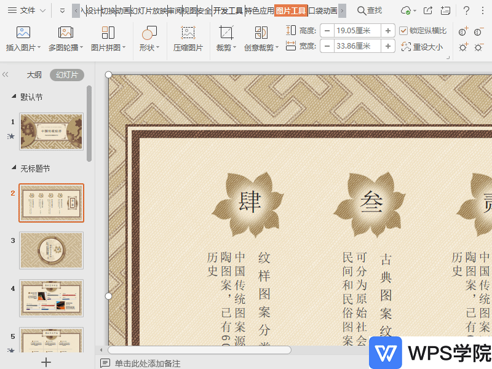Select slide 2 thumbnail
492x369 pixels.
pyautogui.click(x=52, y=203)
